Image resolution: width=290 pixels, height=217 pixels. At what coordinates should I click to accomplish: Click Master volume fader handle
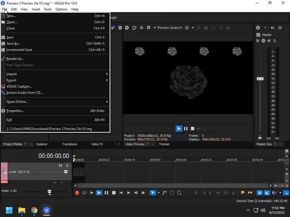click(x=260, y=79)
